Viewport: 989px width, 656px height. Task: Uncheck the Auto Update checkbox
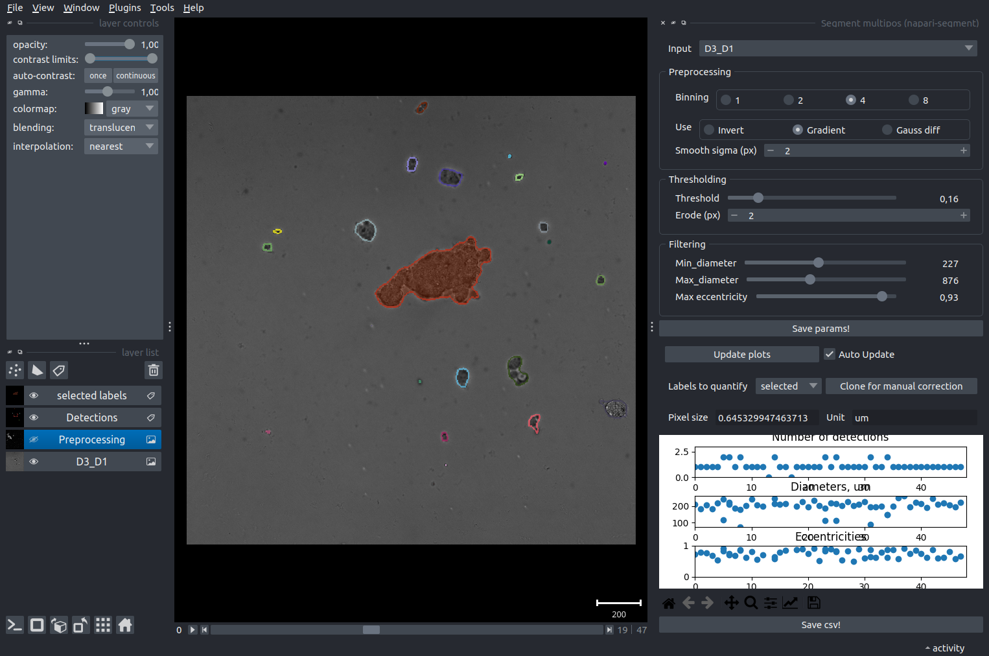[x=830, y=355]
